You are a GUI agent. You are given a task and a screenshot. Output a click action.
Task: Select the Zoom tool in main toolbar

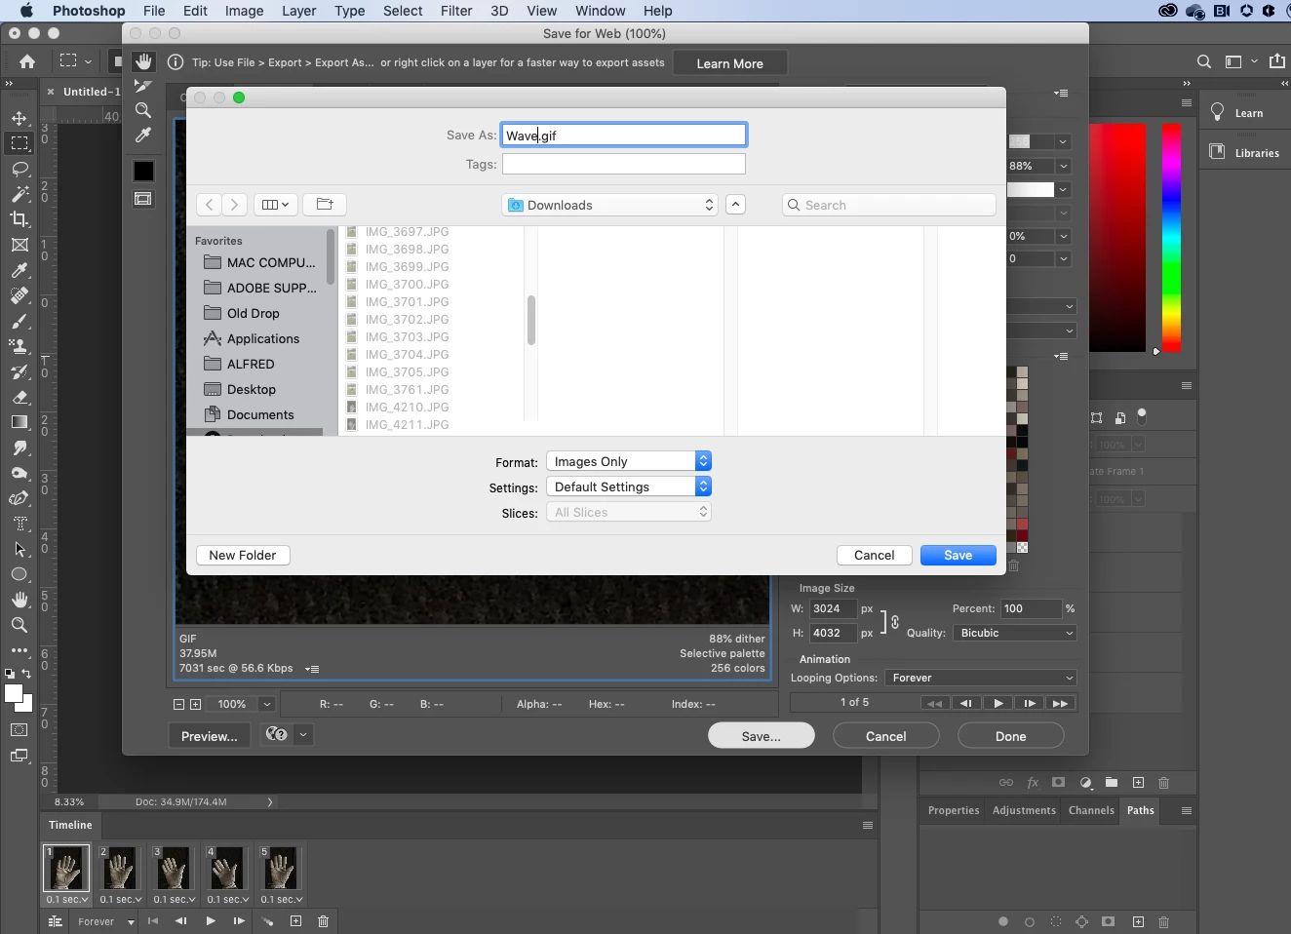pos(20,625)
